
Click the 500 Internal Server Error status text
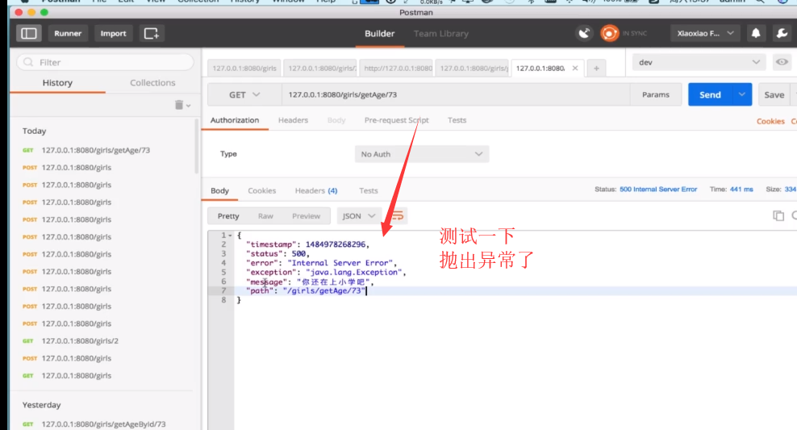(x=658, y=189)
